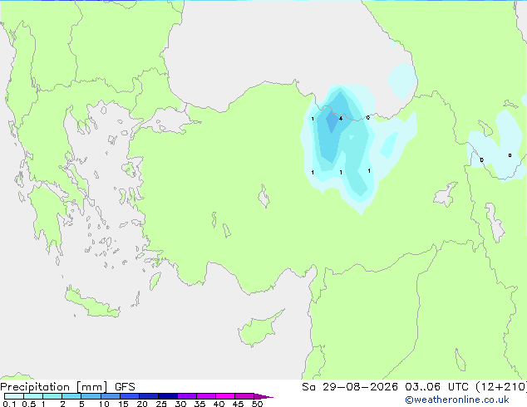Click the legend swatch between 10 and 15

tap(111, 396)
